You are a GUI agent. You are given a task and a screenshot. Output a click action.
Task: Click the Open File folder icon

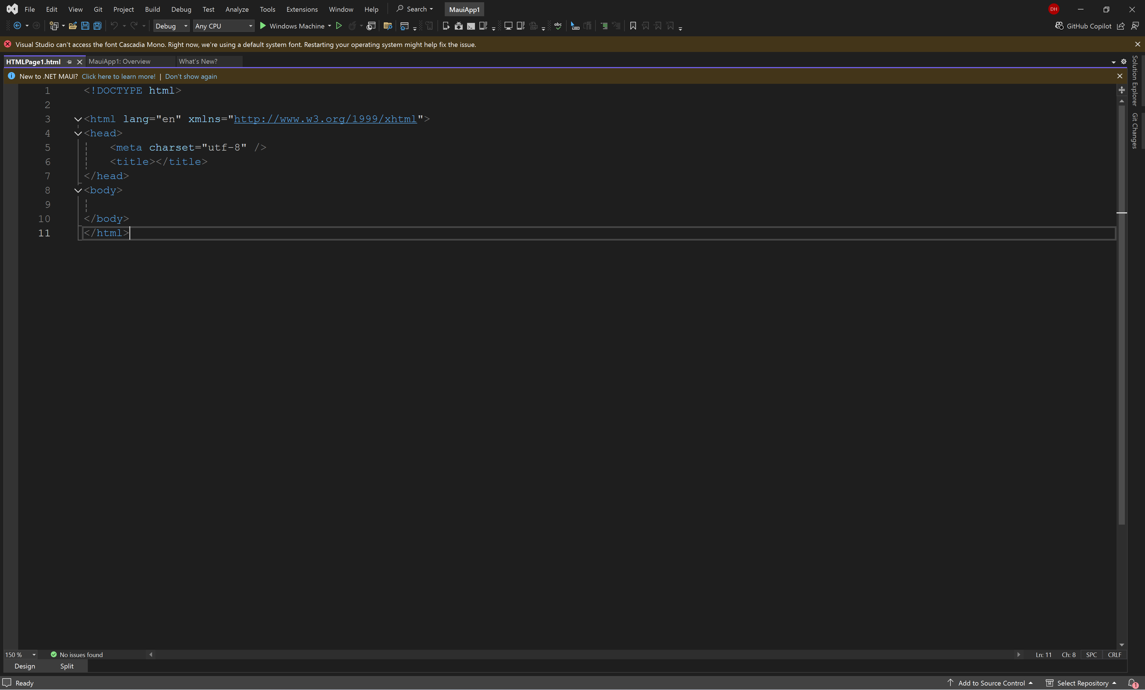click(x=72, y=26)
